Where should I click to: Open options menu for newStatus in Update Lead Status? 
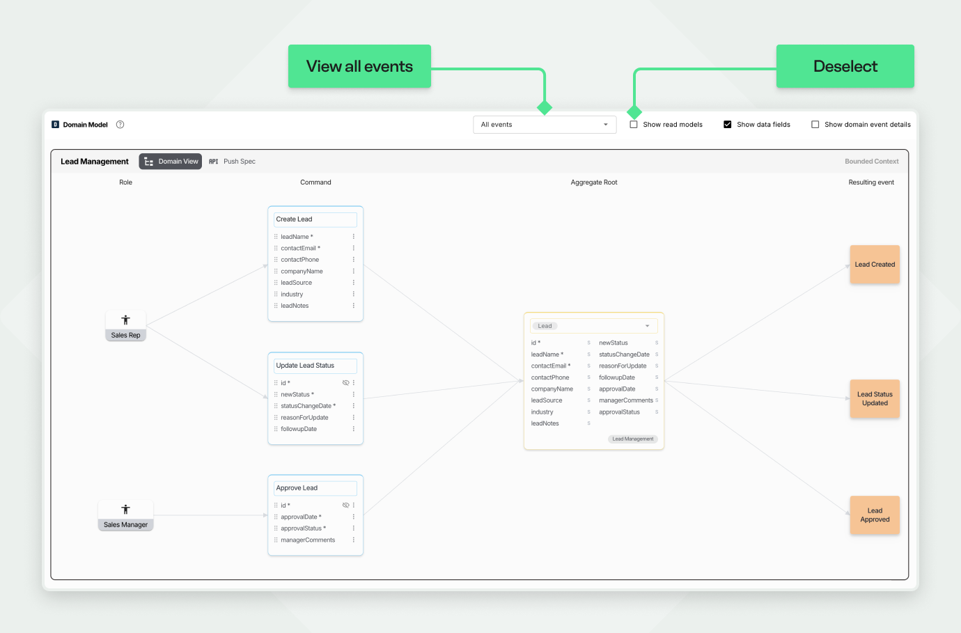tap(354, 394)
